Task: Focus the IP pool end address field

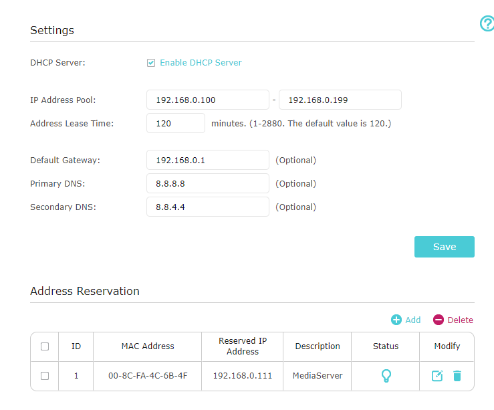Action: pos(340,100)
